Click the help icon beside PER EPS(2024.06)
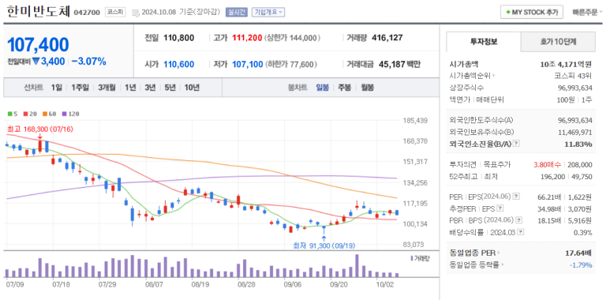The width and height of the screenshot is (610, 300). click(x=516, y=197)
